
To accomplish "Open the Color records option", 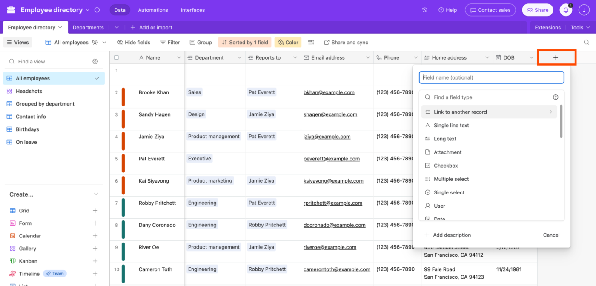I will [x=288, y=43].
